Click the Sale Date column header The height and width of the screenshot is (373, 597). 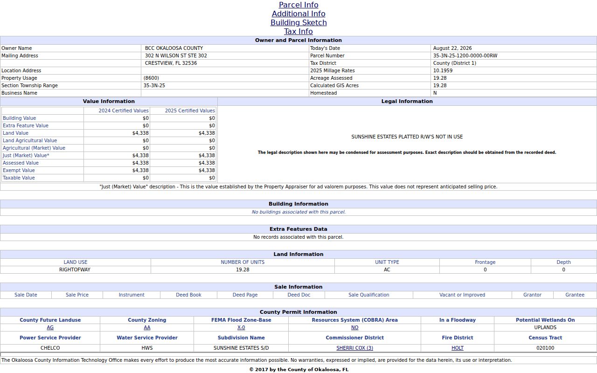point(26,295)
